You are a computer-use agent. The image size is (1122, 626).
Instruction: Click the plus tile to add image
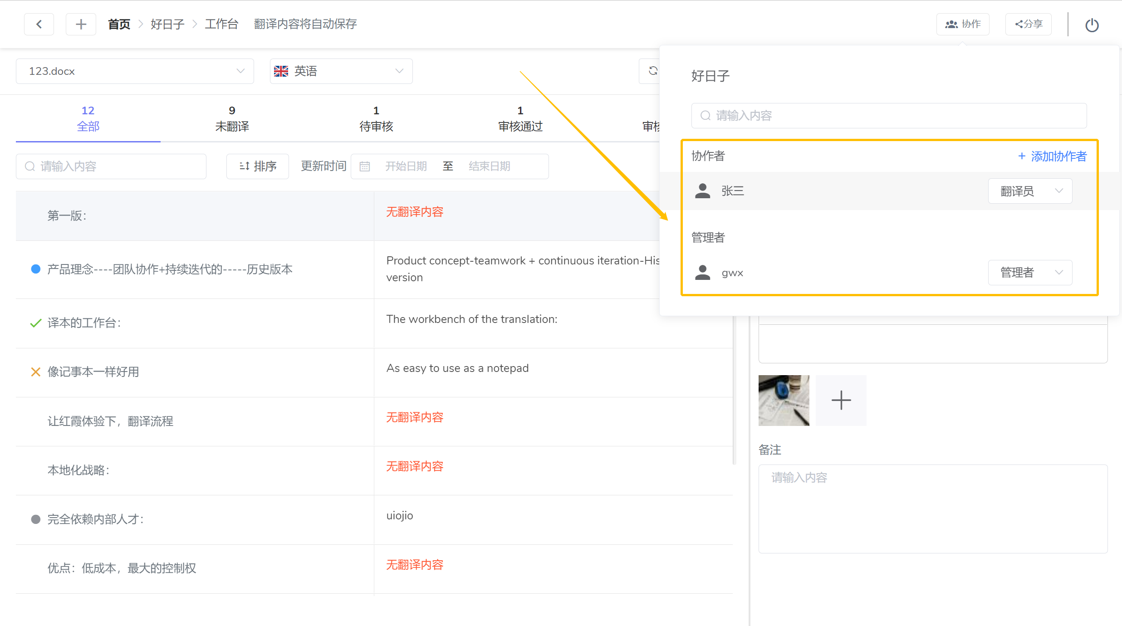(841, 400)
